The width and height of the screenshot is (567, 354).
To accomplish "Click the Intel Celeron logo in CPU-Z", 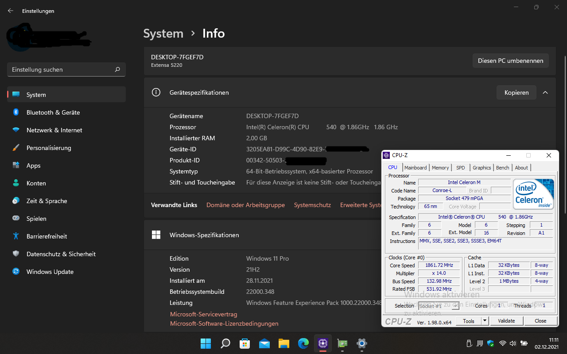I will point(533,194).
